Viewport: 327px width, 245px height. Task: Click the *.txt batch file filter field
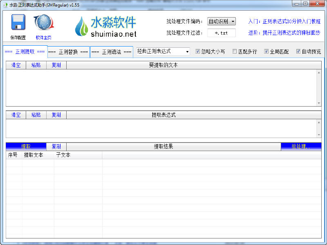(x=222, y=33)
